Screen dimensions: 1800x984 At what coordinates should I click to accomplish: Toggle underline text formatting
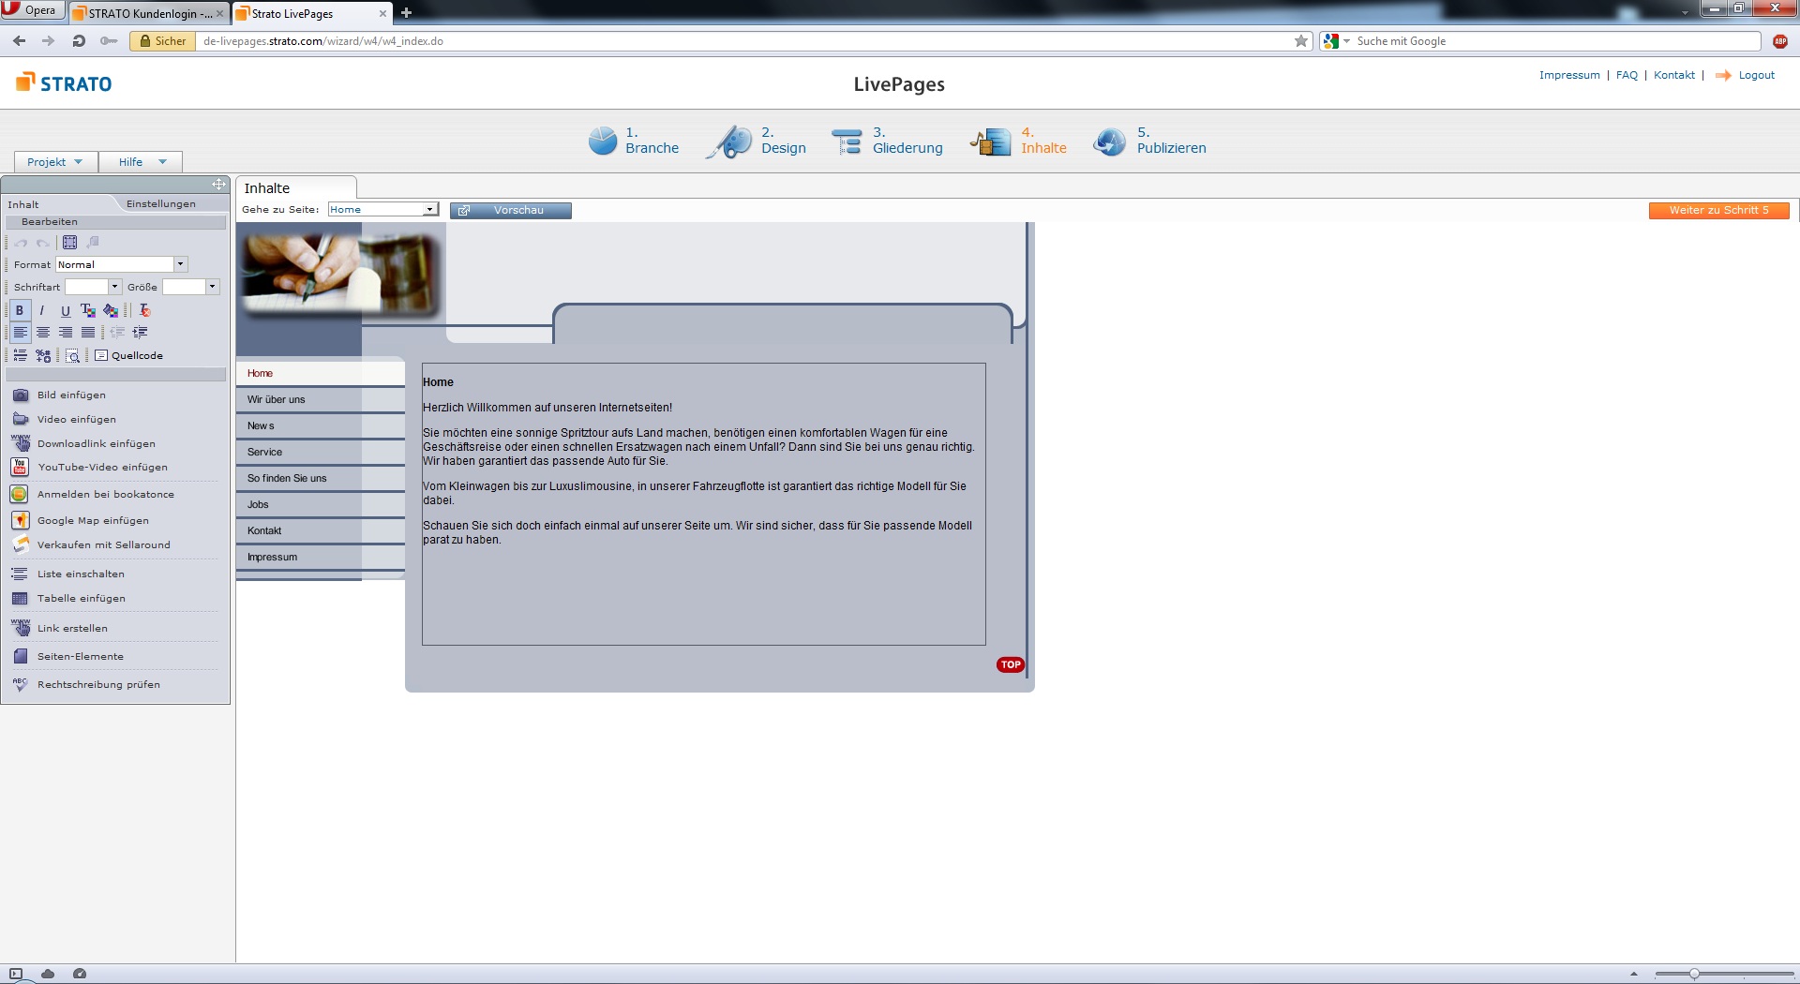pyautogui.click(x=65, y=310)
